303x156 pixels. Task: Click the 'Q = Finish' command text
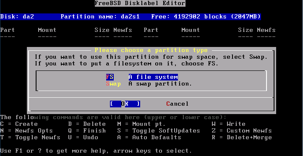[87, 131]
